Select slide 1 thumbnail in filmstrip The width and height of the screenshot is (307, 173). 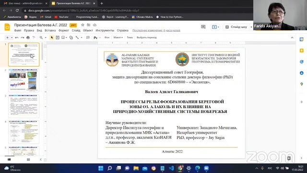[x=24, y=54]
